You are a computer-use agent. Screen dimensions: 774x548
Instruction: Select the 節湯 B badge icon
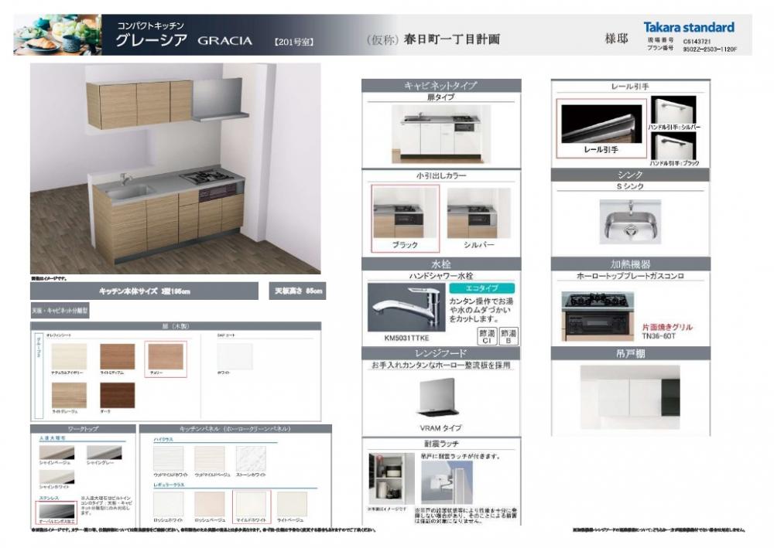pyautogui.click(x=509, y=335)
